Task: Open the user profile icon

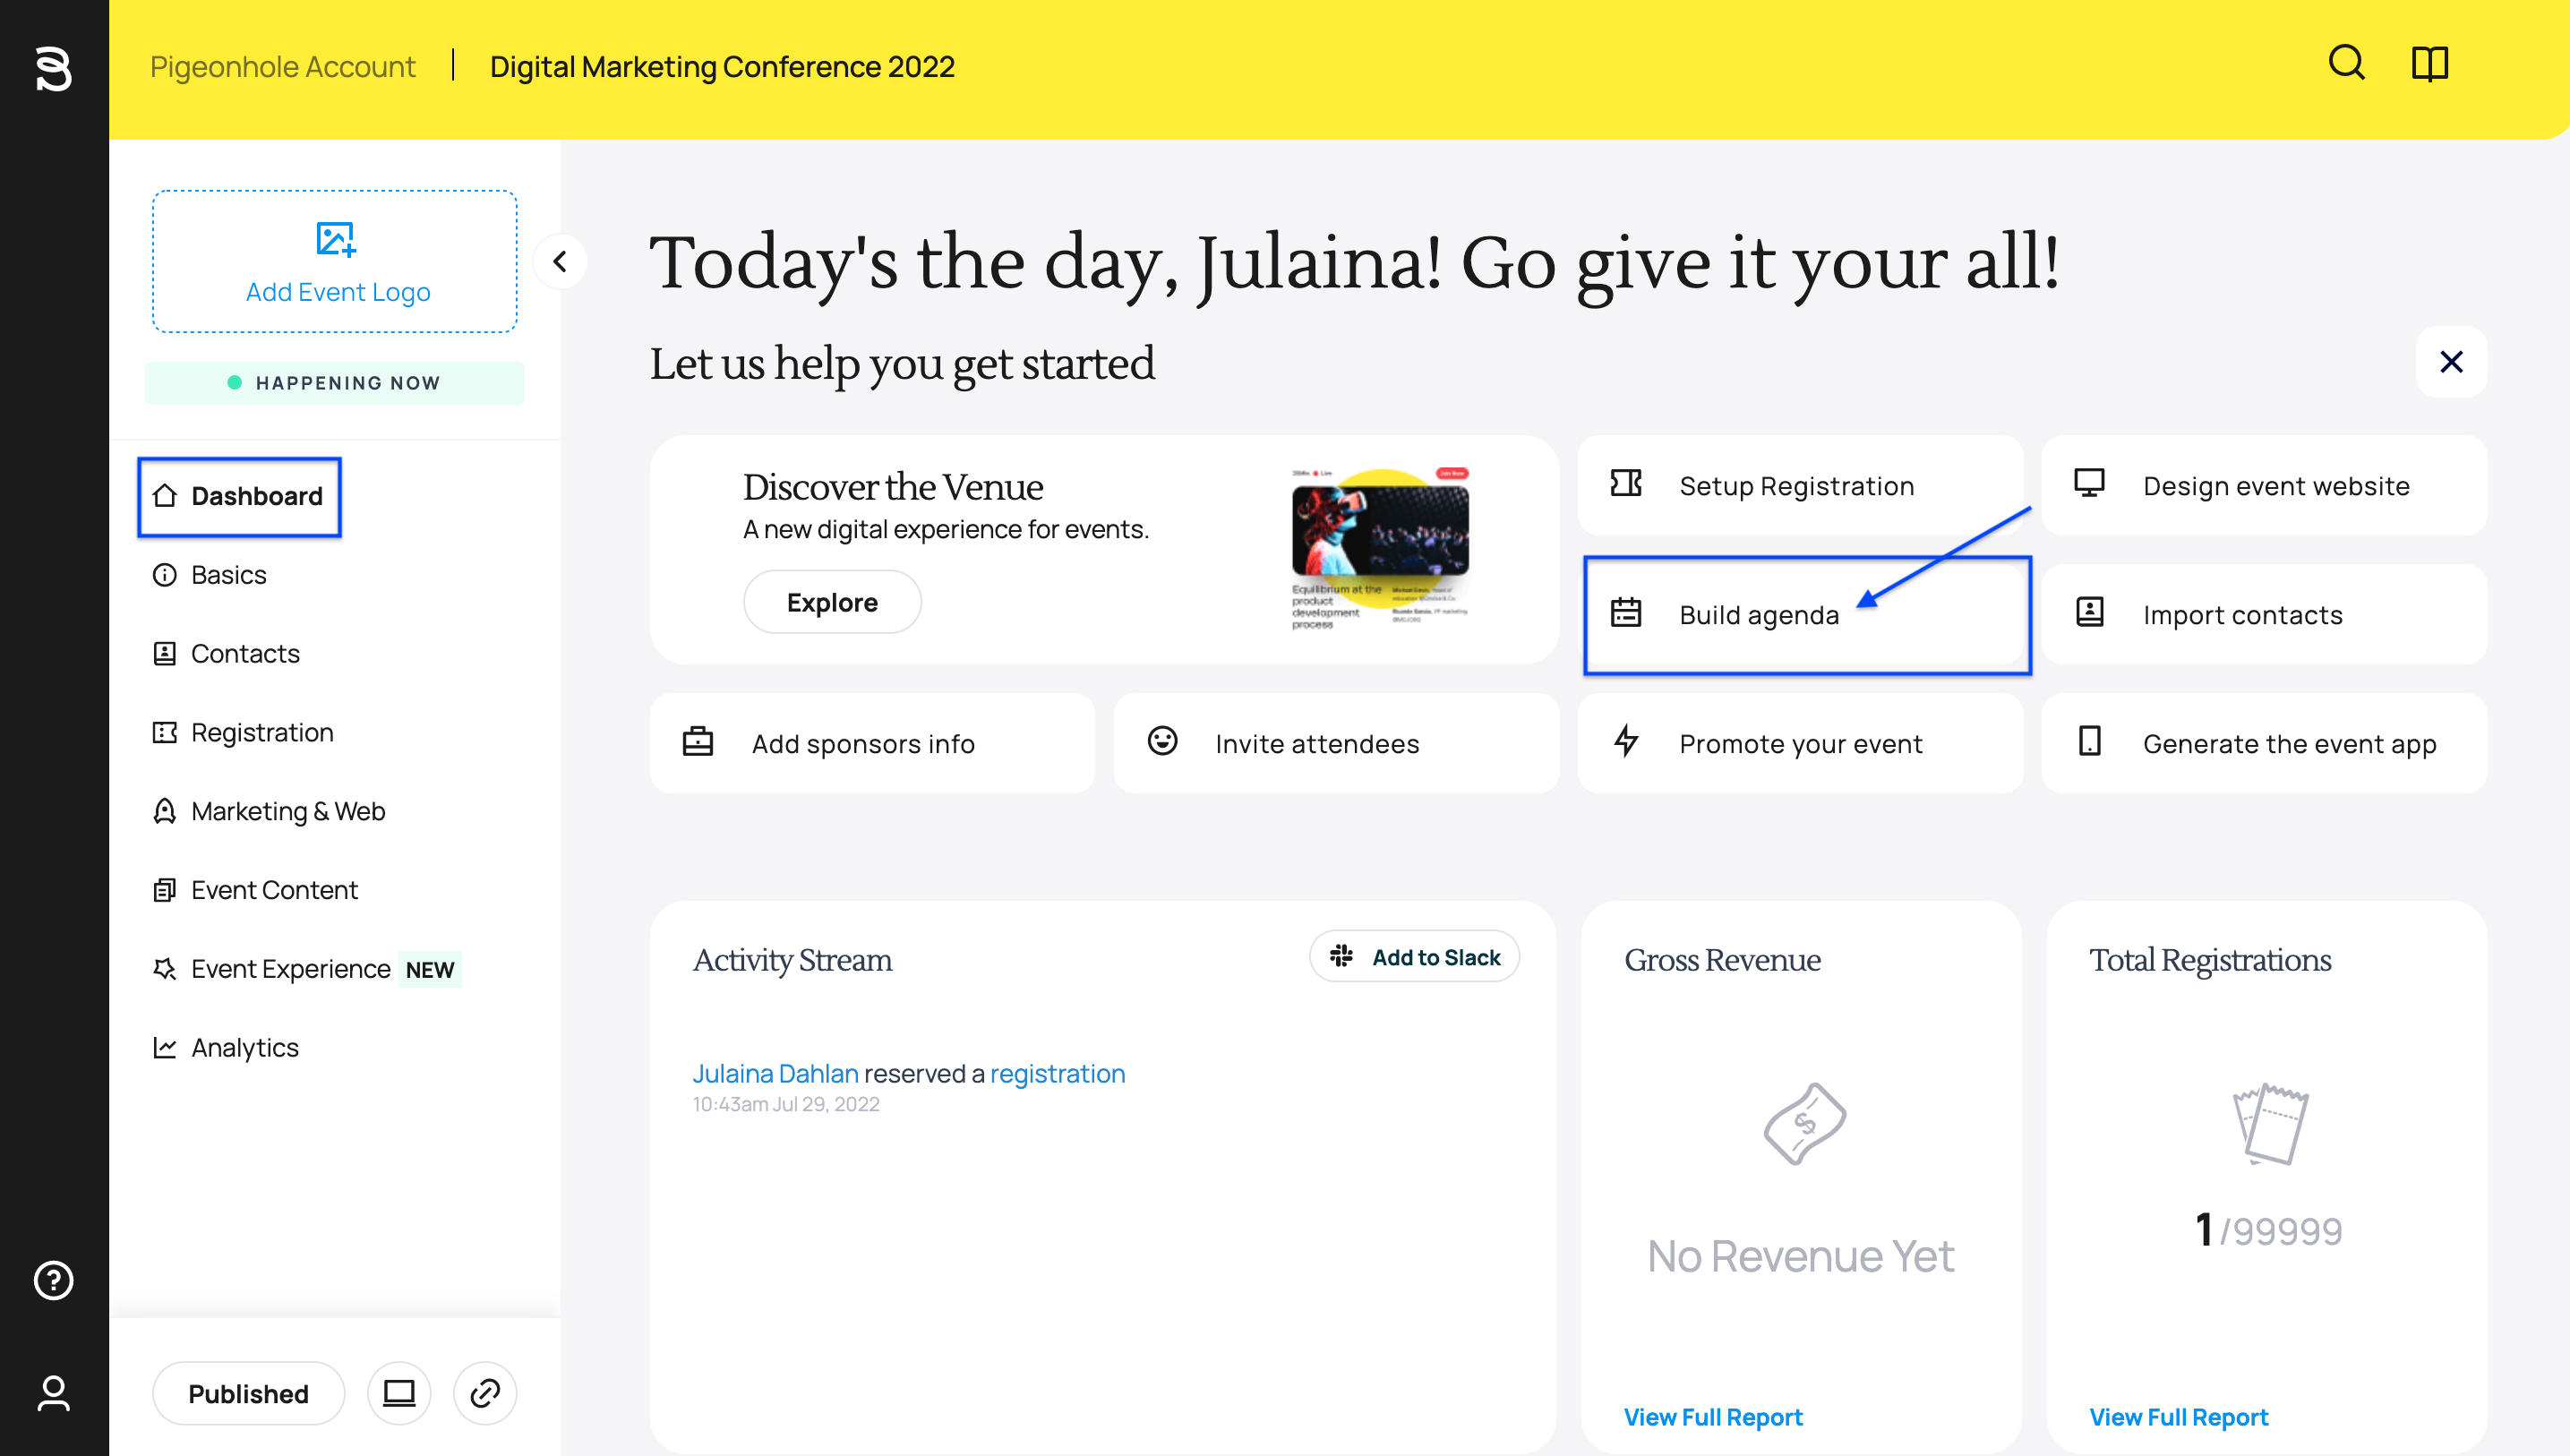Action: [54, 1393]
